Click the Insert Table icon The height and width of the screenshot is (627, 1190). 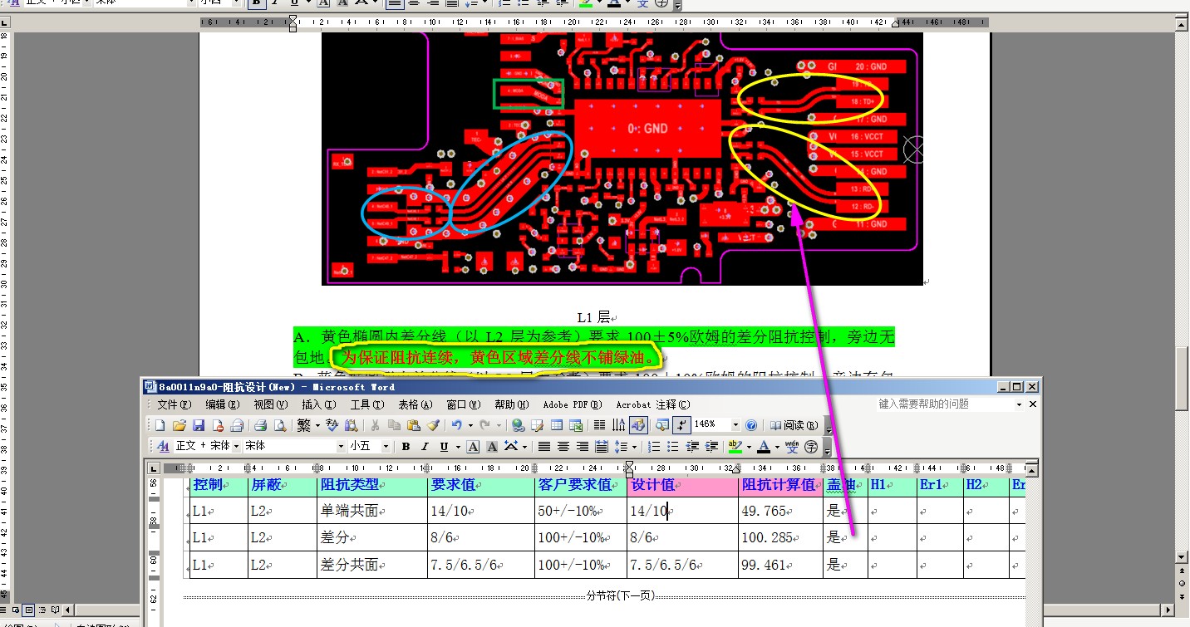coord(556,425)
